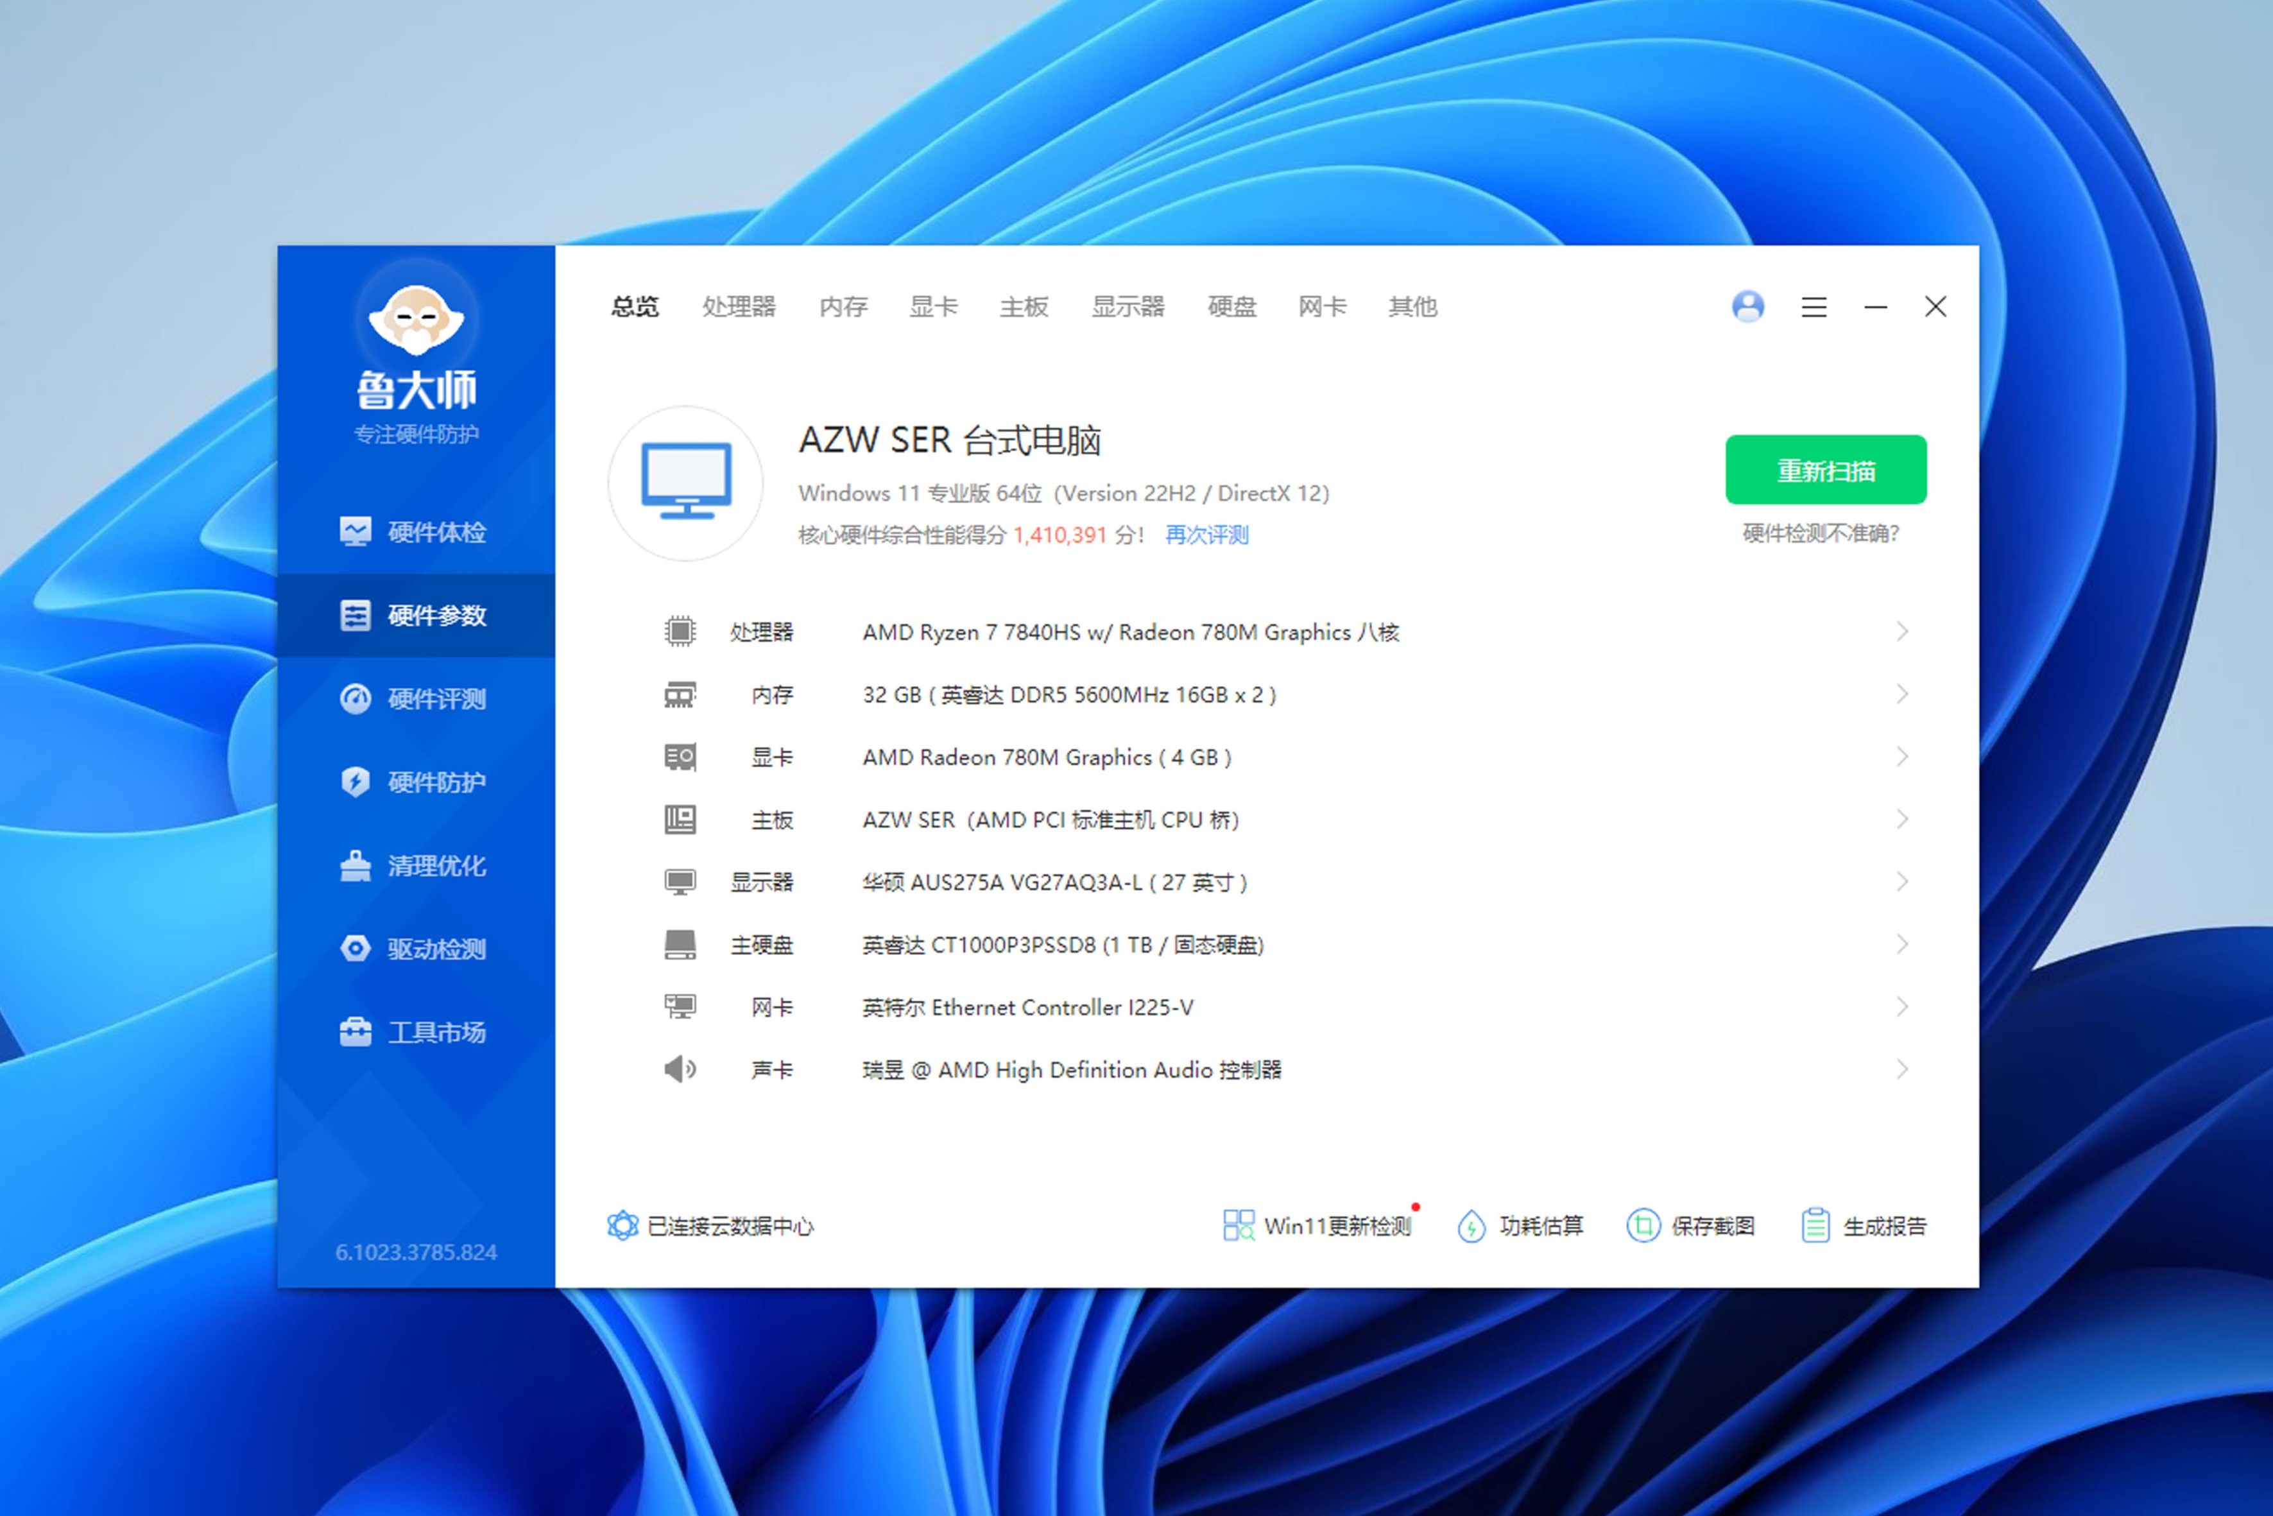This screenshot has width=2273, height=1516.
Task: Expand the 主硬盘 row chevron
Action: 1902,945
